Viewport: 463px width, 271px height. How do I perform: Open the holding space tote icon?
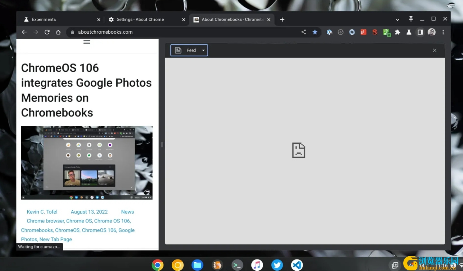pos(395,265)
